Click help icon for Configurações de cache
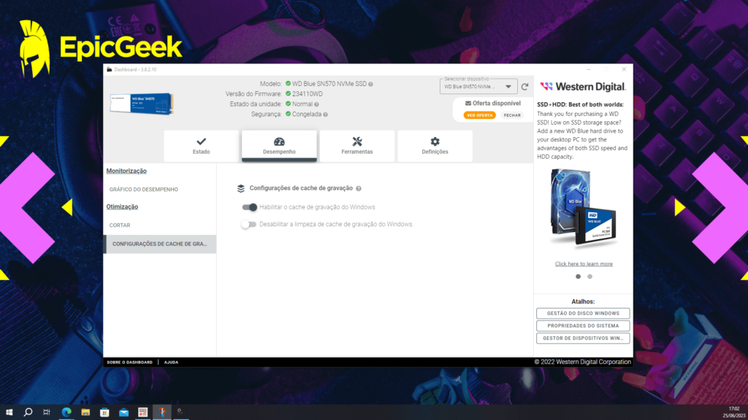The image size is (748, 420). [x=359, y=188]
